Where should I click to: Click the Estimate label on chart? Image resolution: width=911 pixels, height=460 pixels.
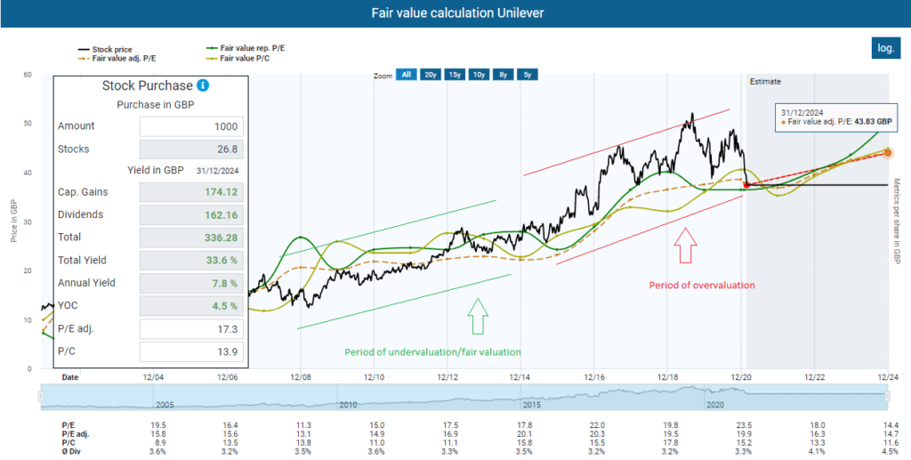coord(765,82)
